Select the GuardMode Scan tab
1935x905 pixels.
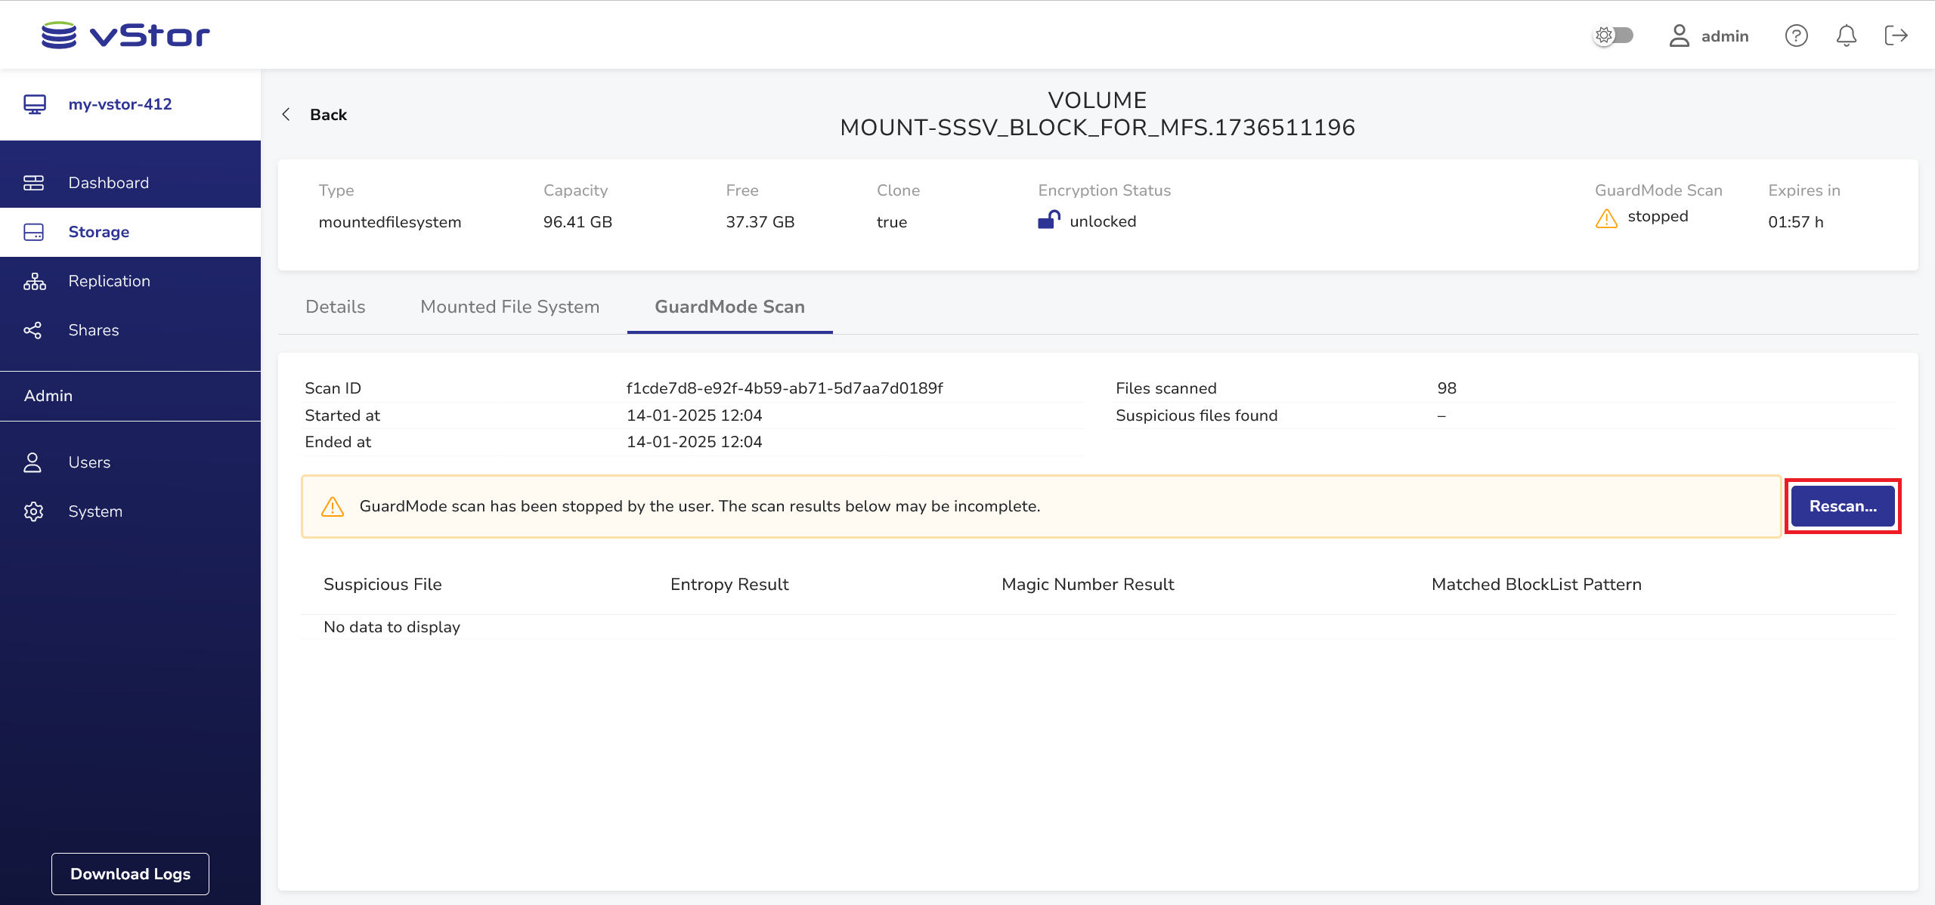[729, 307]
